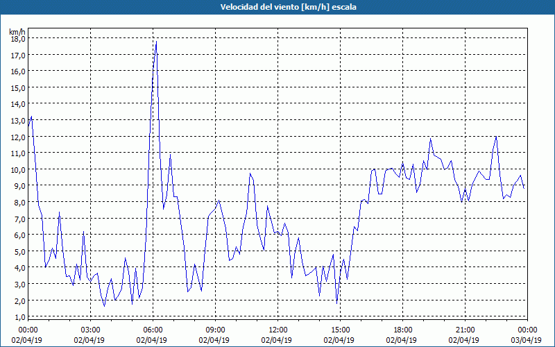Screen dimensions: 555x347
Task: Select the '8,0' y-axis label
Action: 19,203
